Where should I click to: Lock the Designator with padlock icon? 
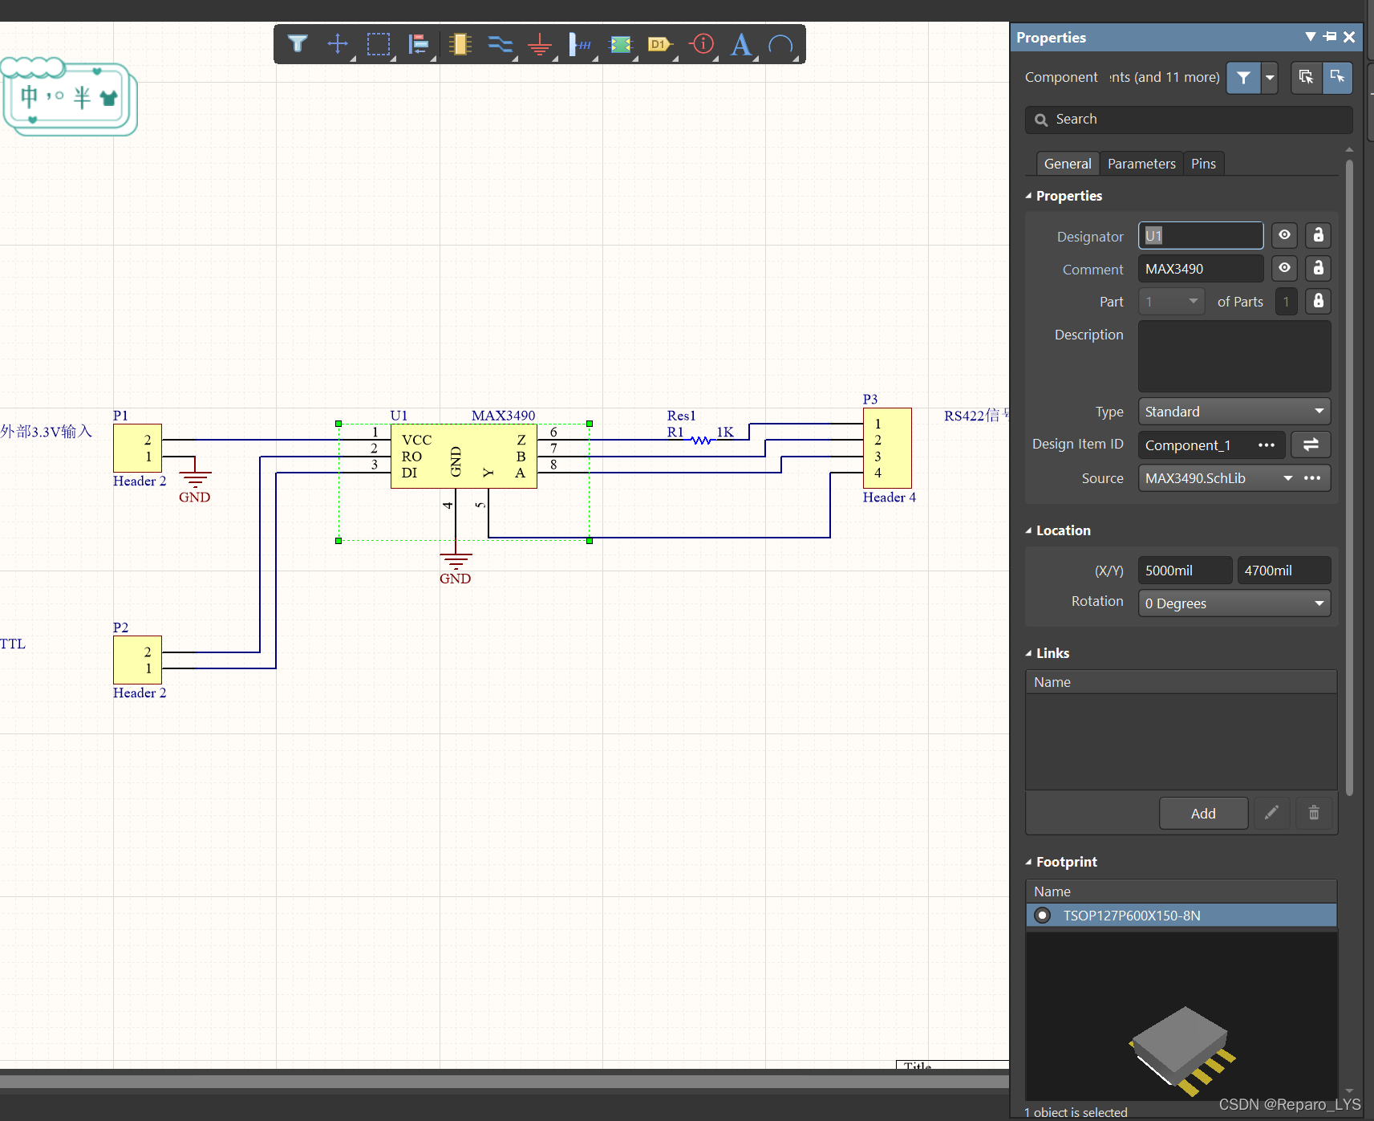1318,235
